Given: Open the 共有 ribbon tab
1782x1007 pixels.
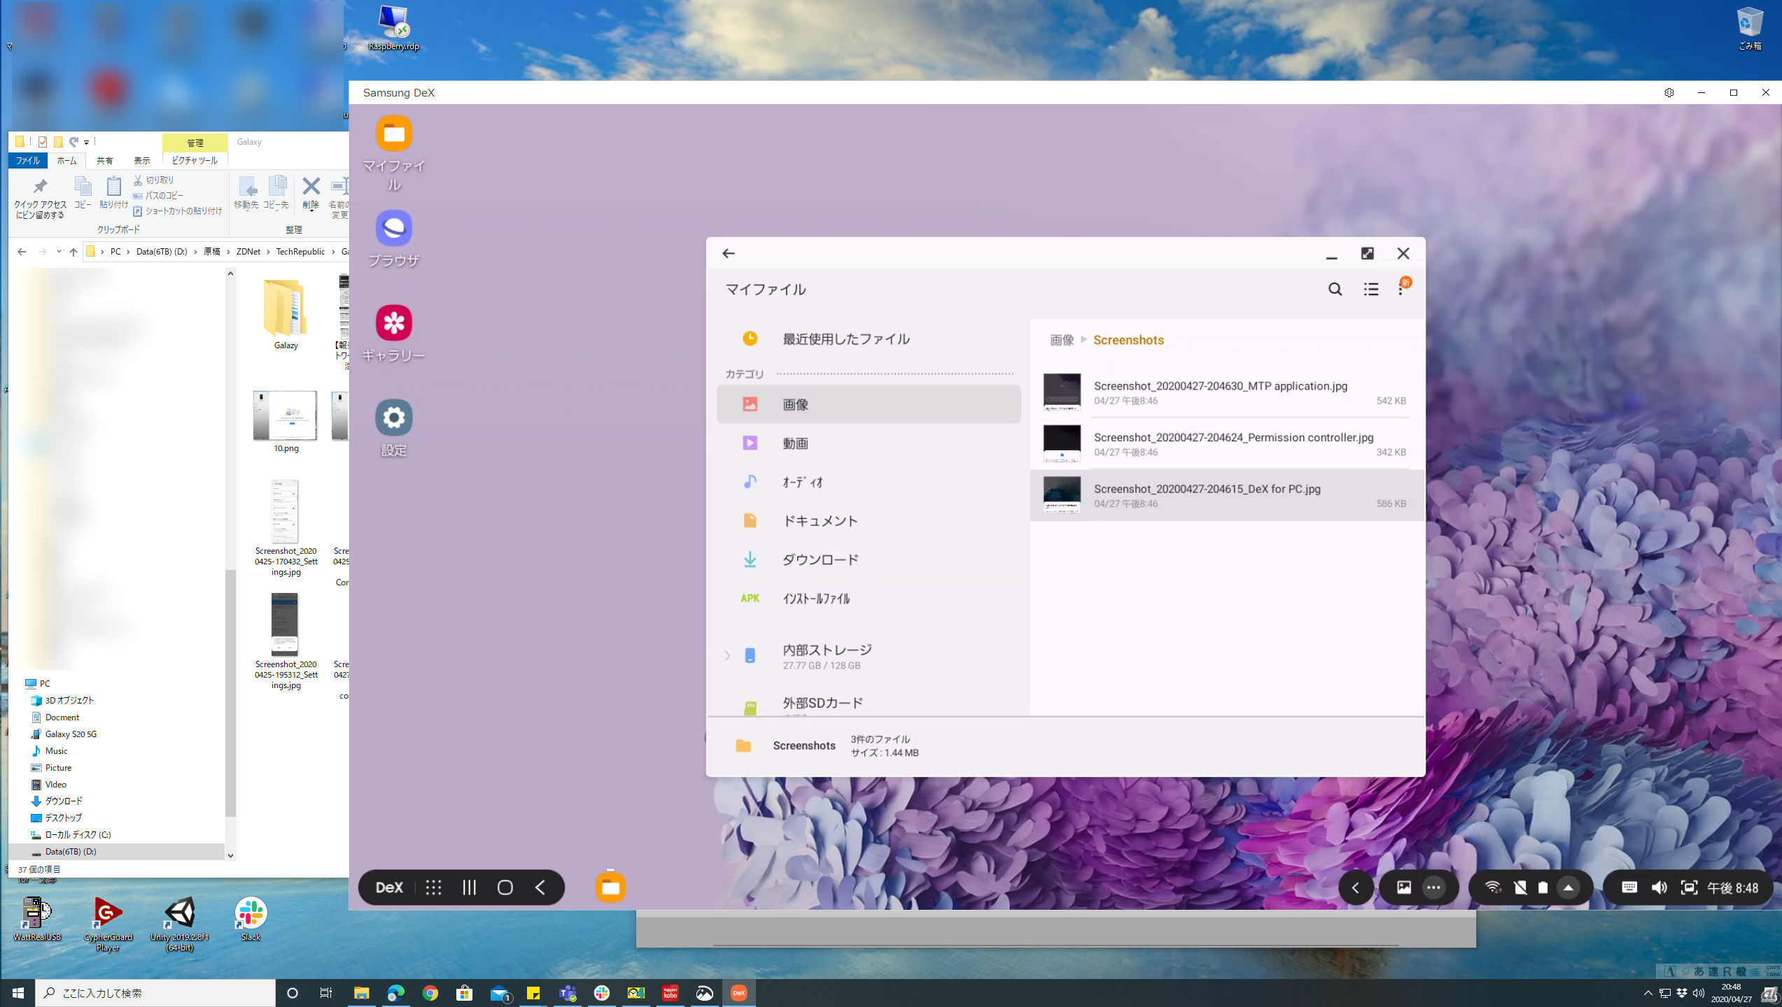Looking at the screenshot, I should [104, 161].
